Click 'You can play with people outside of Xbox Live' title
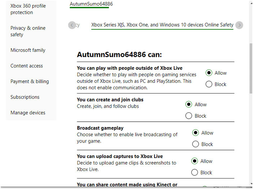Viewport: 253px width, 189px height. tap(130, 68)
